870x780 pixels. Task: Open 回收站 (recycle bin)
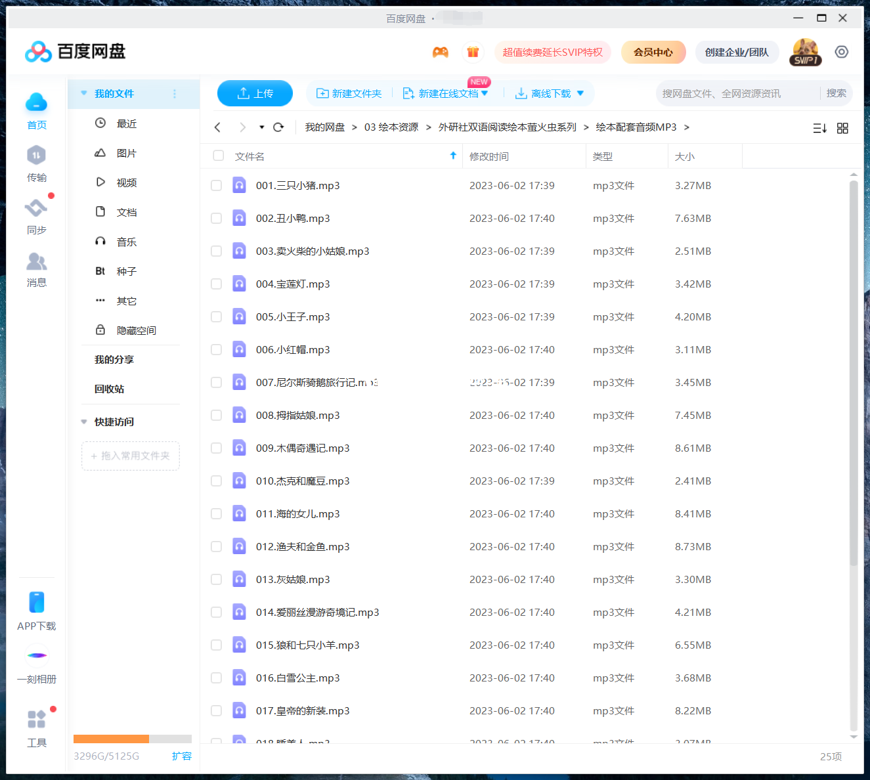pos(108,388)
